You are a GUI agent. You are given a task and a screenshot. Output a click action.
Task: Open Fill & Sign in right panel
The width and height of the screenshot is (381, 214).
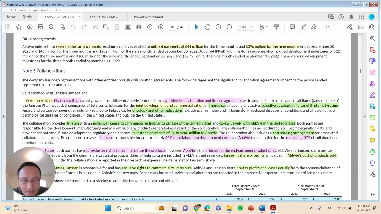pyautogui.click(x=372, y=95)
